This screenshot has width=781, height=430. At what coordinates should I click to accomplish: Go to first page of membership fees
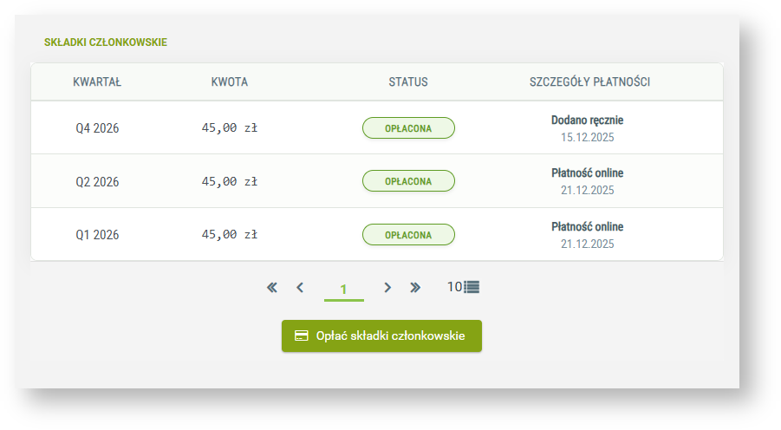[x=272, y=288]
